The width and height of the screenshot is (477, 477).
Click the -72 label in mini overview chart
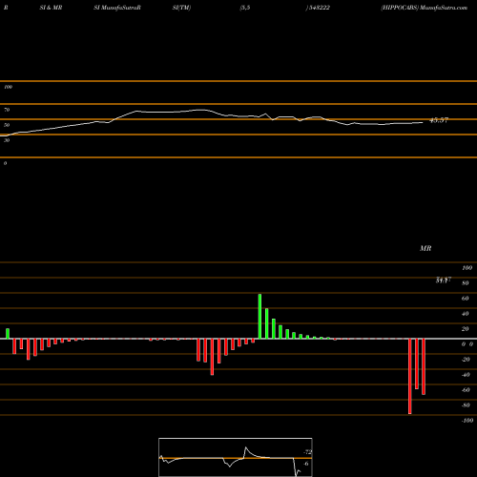(308, 452)
